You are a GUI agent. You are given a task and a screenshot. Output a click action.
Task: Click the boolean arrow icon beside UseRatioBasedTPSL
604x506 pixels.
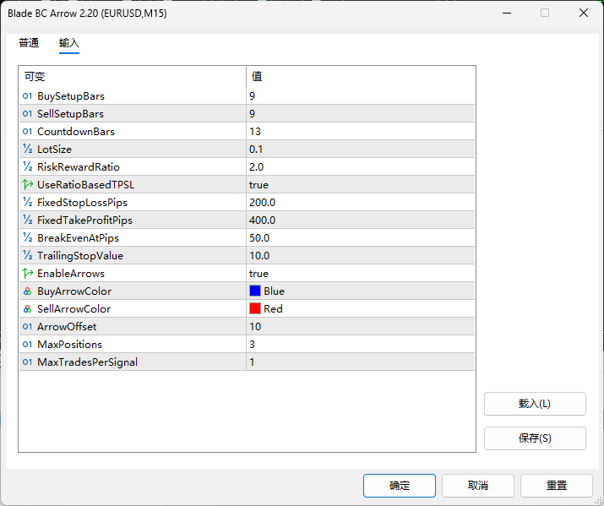pos(28,185)
